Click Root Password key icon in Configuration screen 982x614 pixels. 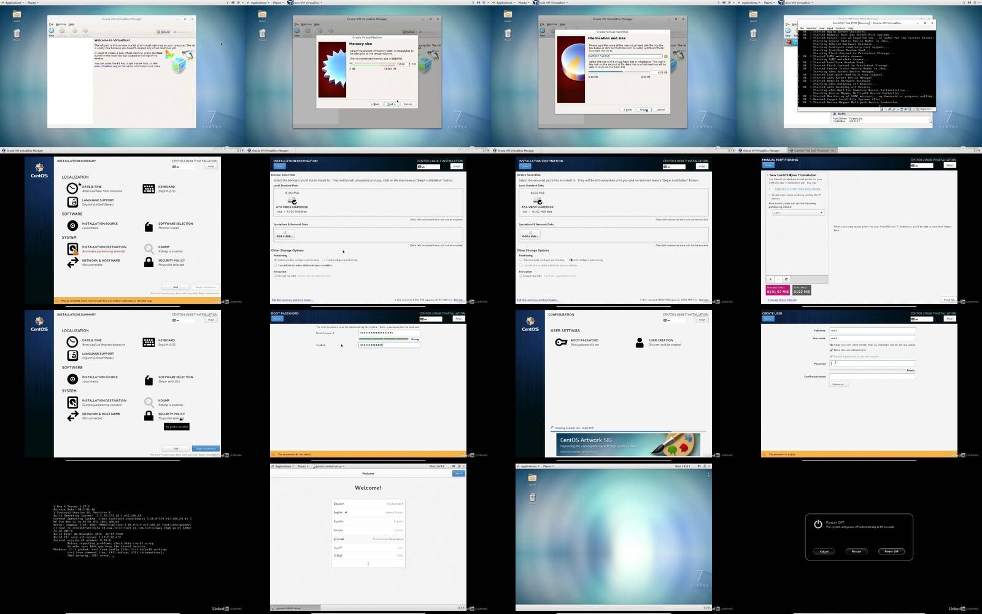[x=561, y=342]
